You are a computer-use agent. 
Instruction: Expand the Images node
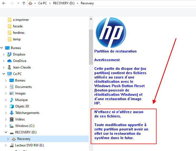[x=6, y=93]
